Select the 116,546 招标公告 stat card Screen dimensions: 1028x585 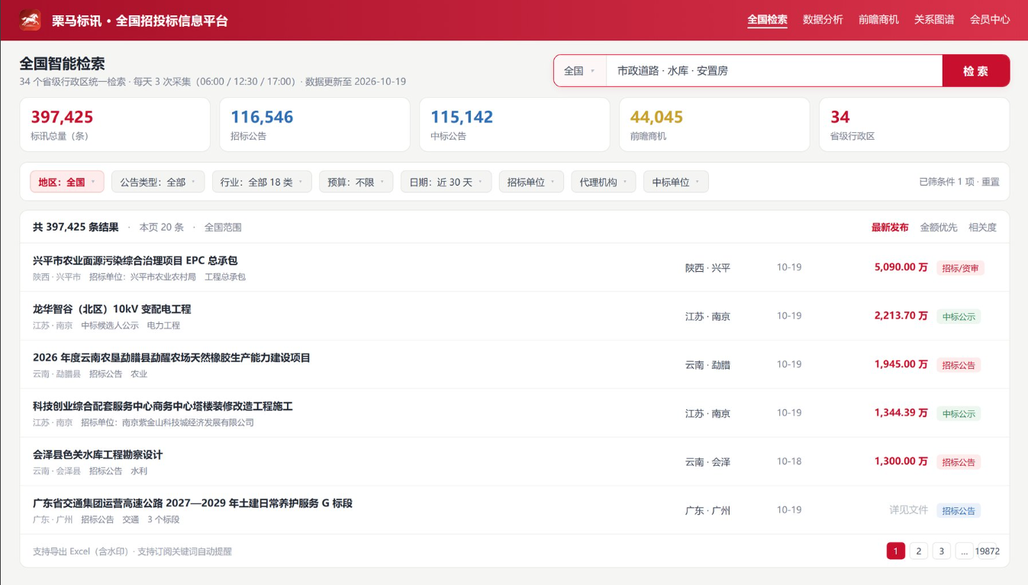pos(314,125)
